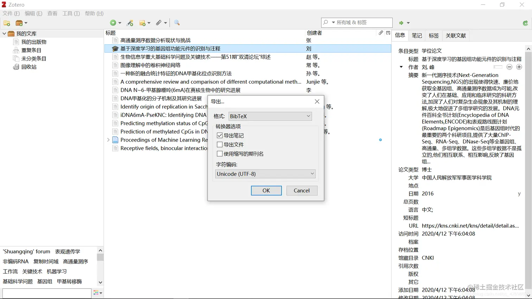Click the Add Item by Identifier wand icon

pos(130,23)
